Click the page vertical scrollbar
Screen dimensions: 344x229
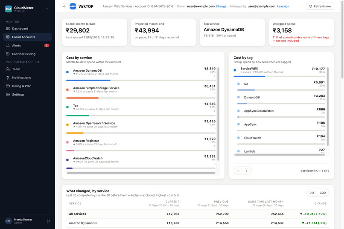tap(342, 39)
